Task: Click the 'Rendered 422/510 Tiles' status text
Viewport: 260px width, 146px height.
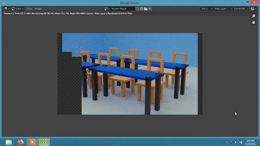Action: pos(120,13)
